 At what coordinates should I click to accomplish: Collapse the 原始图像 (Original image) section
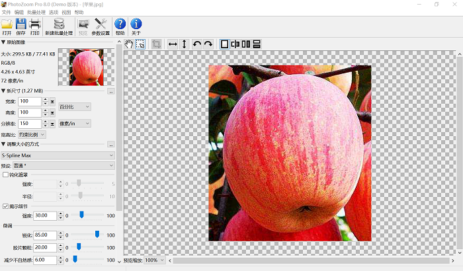[x=3, y=42]
